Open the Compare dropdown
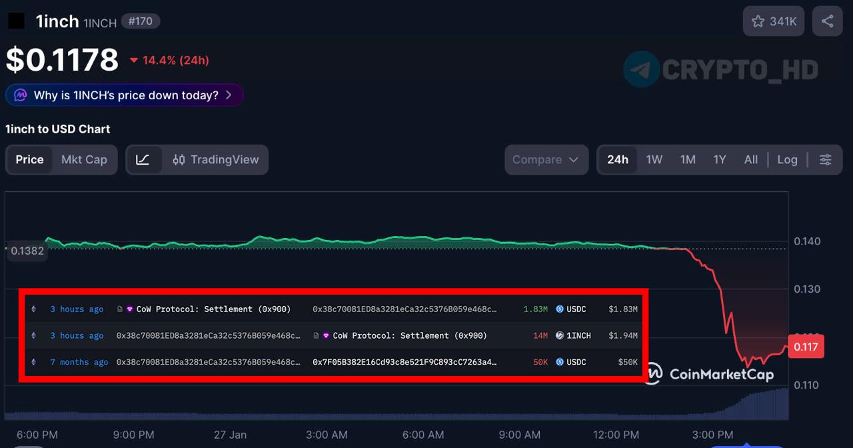 click(x=546, y=160)
